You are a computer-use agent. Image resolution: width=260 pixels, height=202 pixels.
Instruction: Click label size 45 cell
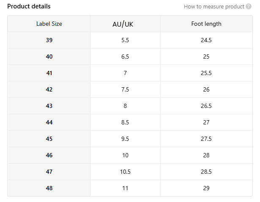[49, 139]
